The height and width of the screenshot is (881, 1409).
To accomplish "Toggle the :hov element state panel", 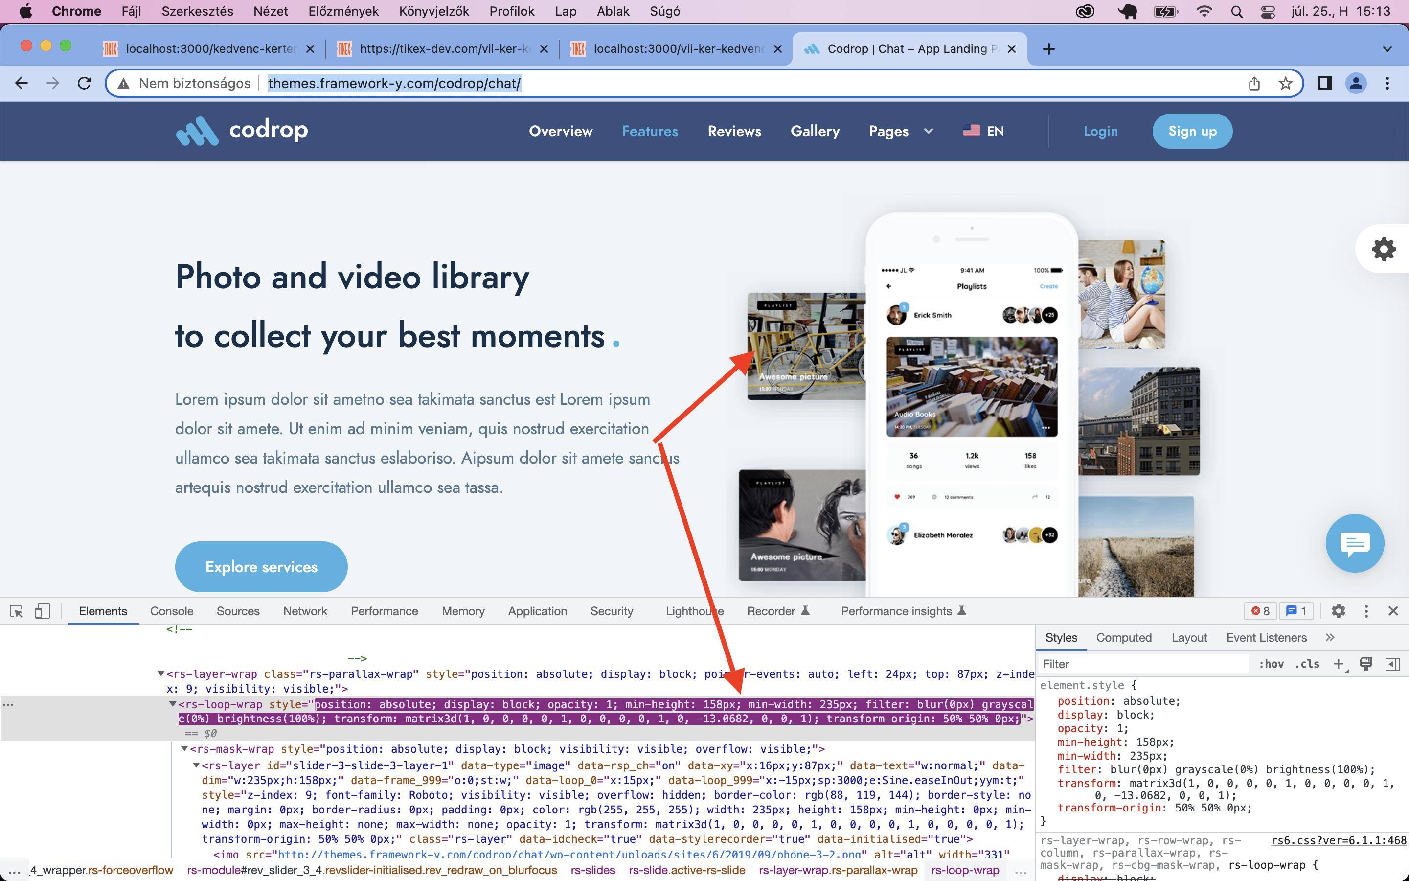I will click(x=1271, y=664).
